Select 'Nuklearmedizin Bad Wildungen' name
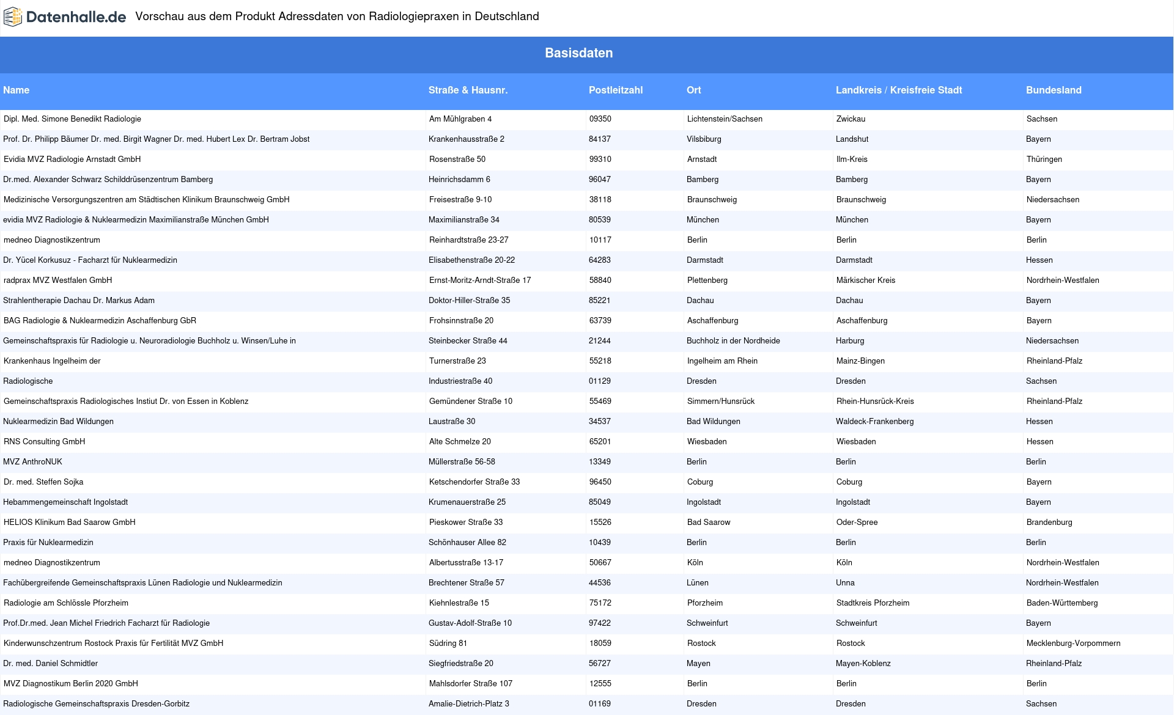This screenshot has width=1174, height=715. click(x=58, y=422)
